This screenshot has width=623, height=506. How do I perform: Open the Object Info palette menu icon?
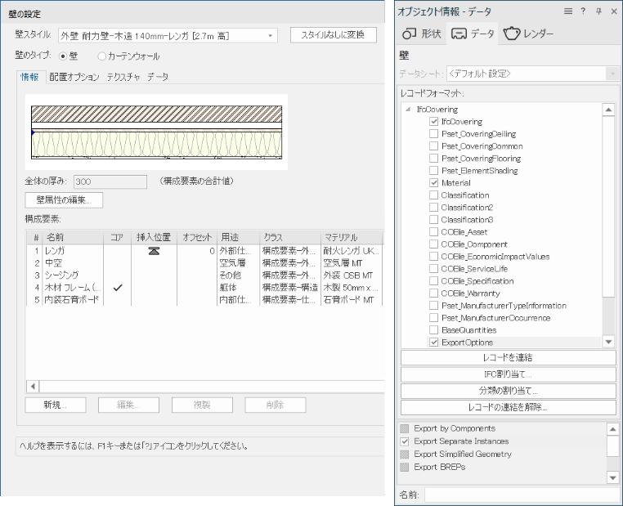(x=567, y=11)
